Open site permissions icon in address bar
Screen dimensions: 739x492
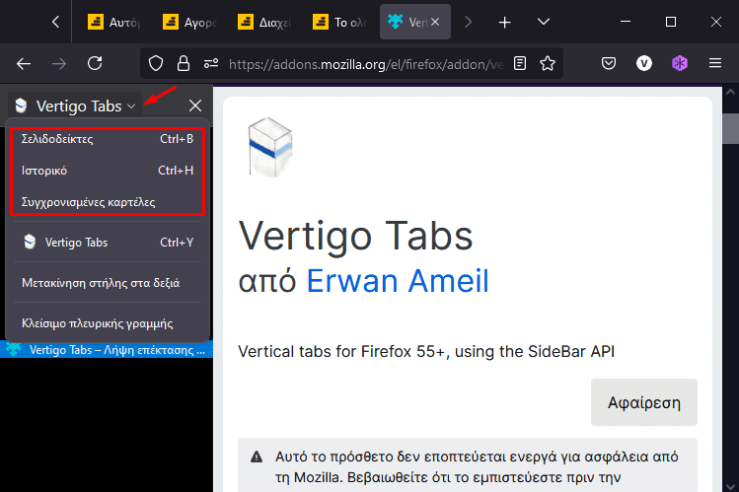click(x=211, y=63)
